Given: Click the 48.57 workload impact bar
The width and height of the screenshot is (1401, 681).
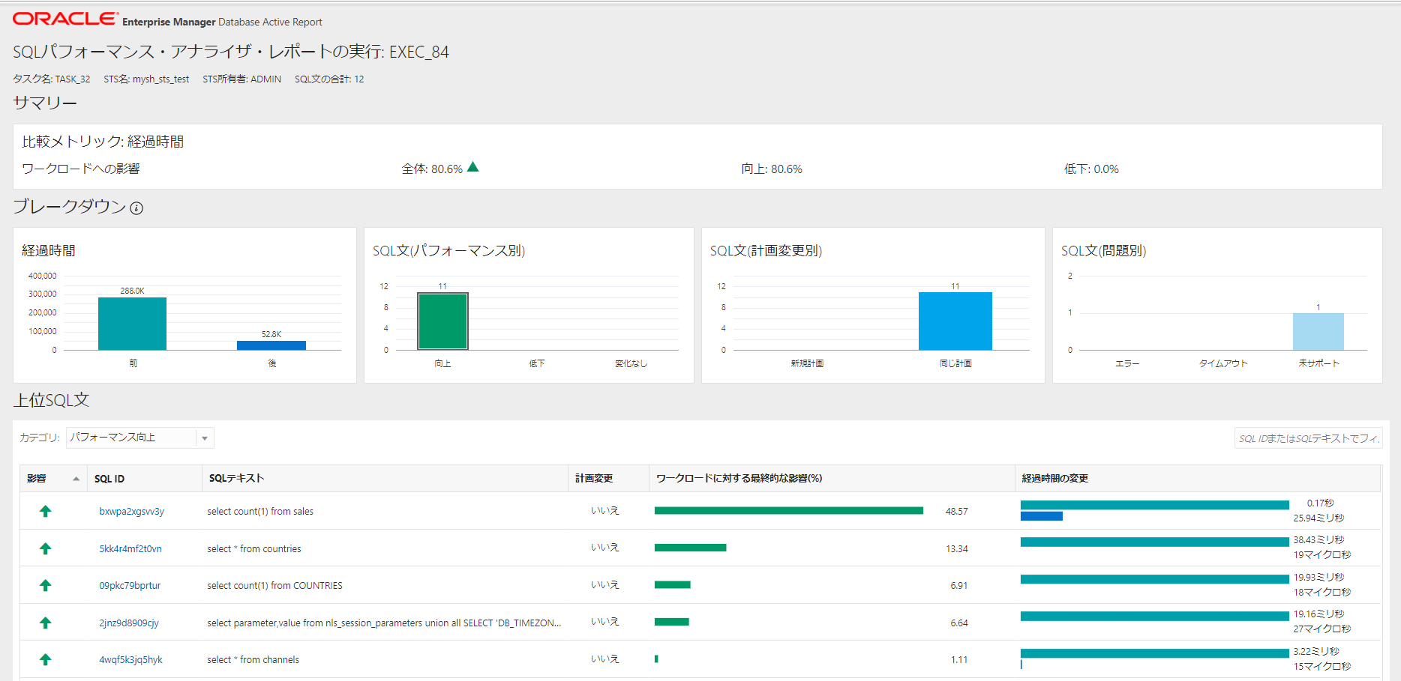Looking at the screenshot, I should 787,510.
